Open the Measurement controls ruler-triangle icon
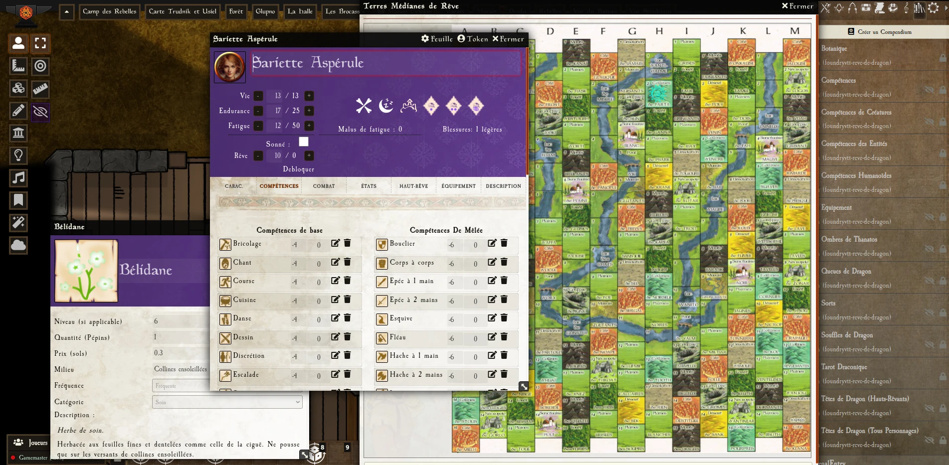Viewport: 949px width, 465px height. coord(18,66)
